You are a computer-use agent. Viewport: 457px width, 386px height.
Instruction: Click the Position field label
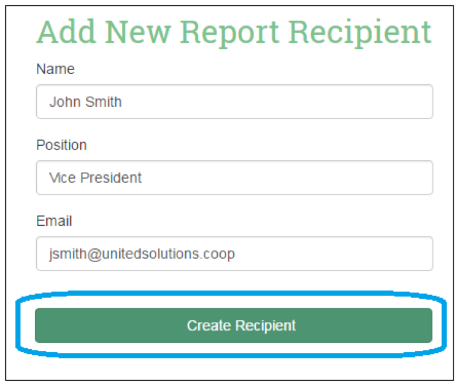pyautogui.click(x=61, y=145)
